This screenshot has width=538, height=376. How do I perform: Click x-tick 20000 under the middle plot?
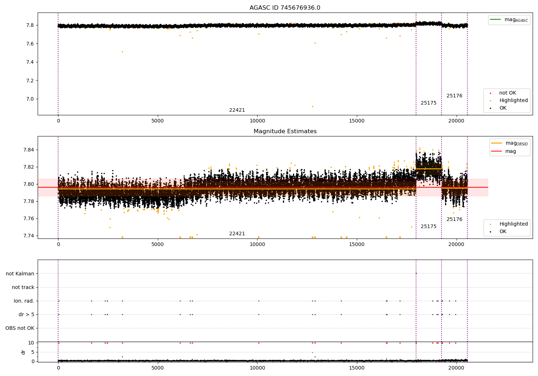click(x=456, y=245)
